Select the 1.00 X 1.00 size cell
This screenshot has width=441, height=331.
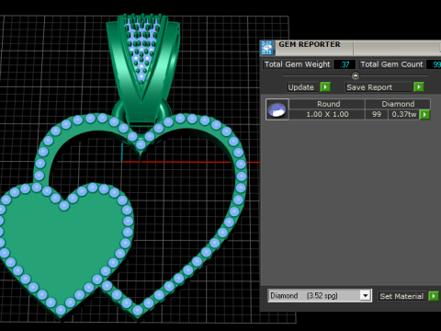tap(327, 114)
